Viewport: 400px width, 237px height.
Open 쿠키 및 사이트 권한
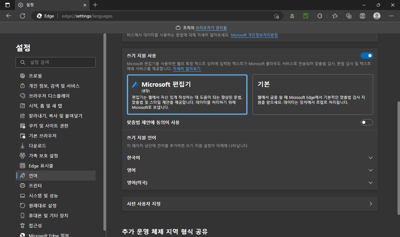[56, 126]
